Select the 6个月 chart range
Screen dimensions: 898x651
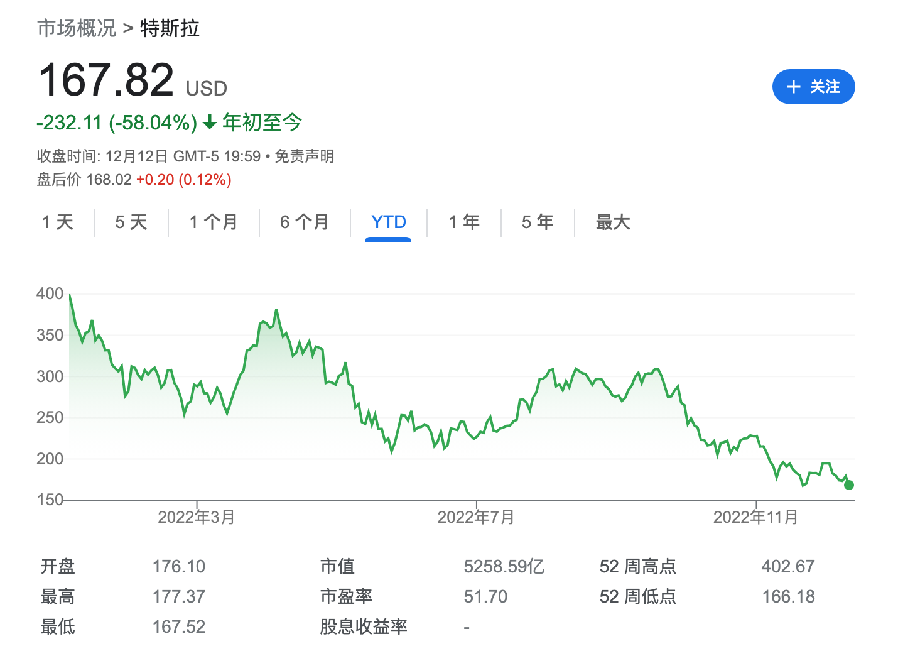(305, 222)
